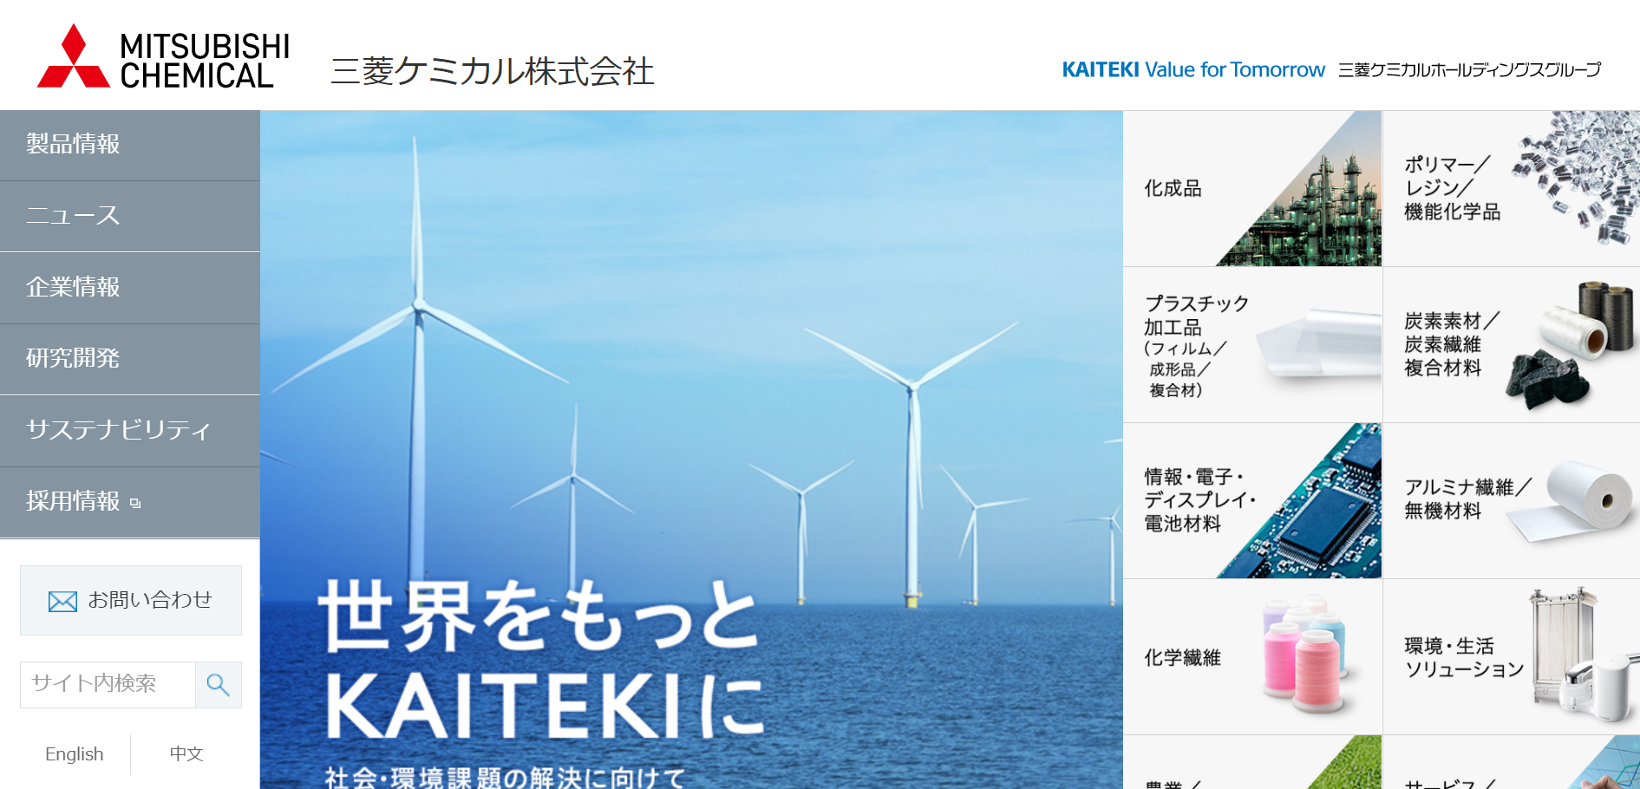Image resolution: width=1640 pixels, height=789 pixels.
Task: Open the ポリマー／レジン／機能化学品 tile
Action: [1511, 188]
